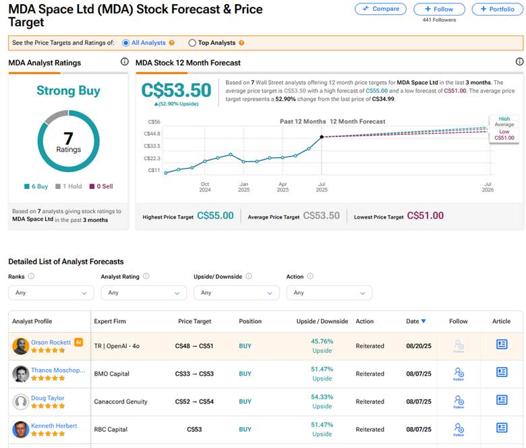526x448 pixels.
Task: Click the Jul 2025 point on forecast chart
Action: coord(322,137)
